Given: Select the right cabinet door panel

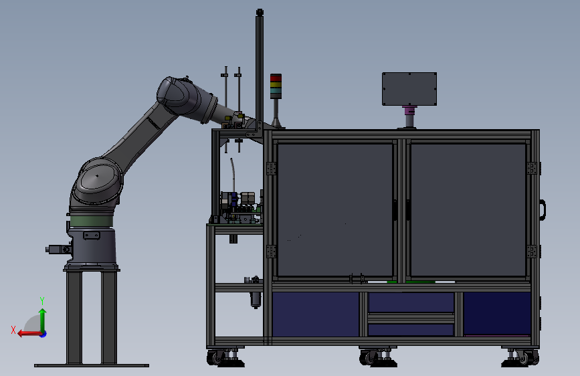Looking at the screenshot, I should coord(468,210).
